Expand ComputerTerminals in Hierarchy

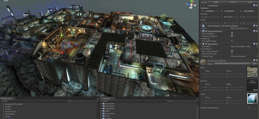[x=4, y=104]
